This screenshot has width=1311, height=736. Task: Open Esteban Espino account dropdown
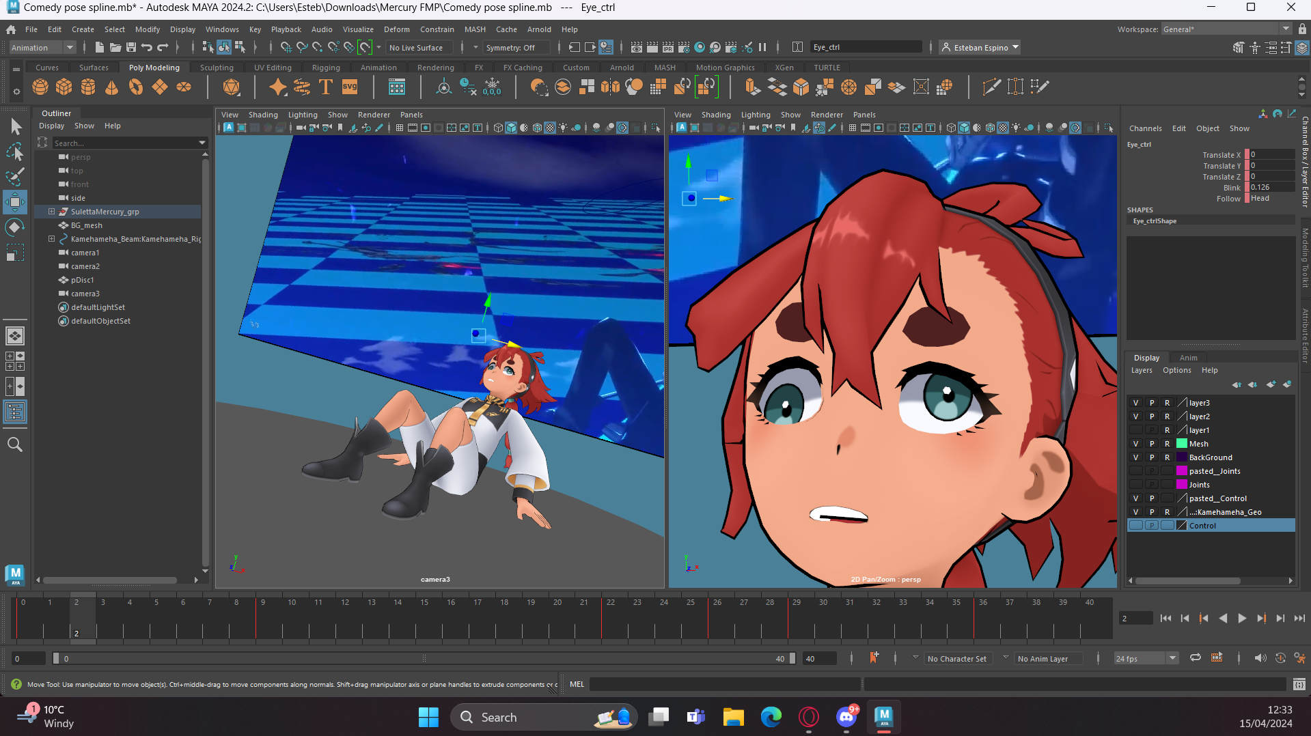(980, 48)
